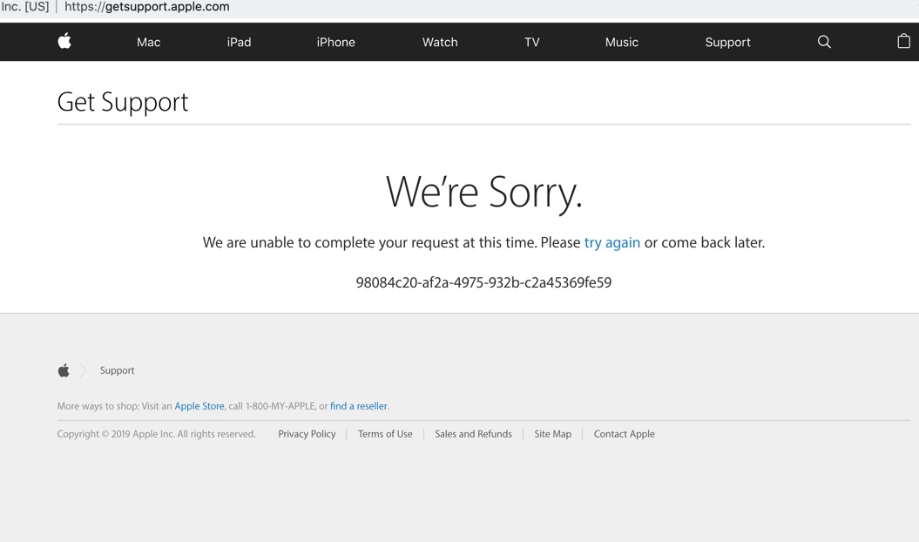This screenshot has height=542, width=919.
Task: Open the search magnifier icon
Action: (824, 42)
